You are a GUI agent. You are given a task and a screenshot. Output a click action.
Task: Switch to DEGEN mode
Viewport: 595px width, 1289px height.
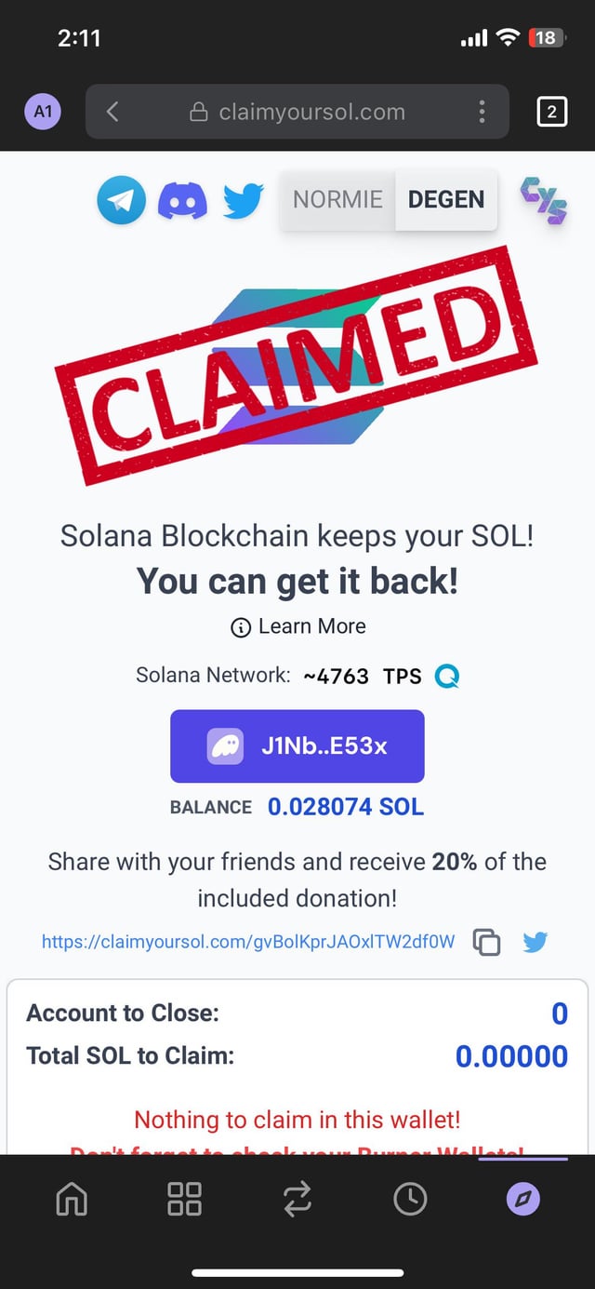click(446, 199)
